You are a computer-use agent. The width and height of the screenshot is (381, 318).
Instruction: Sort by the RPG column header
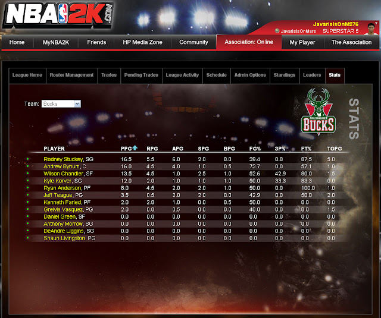(x=152, y=149)
